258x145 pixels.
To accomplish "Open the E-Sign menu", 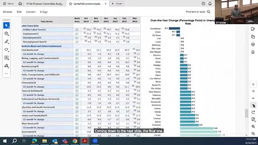I will coord(44,12).
